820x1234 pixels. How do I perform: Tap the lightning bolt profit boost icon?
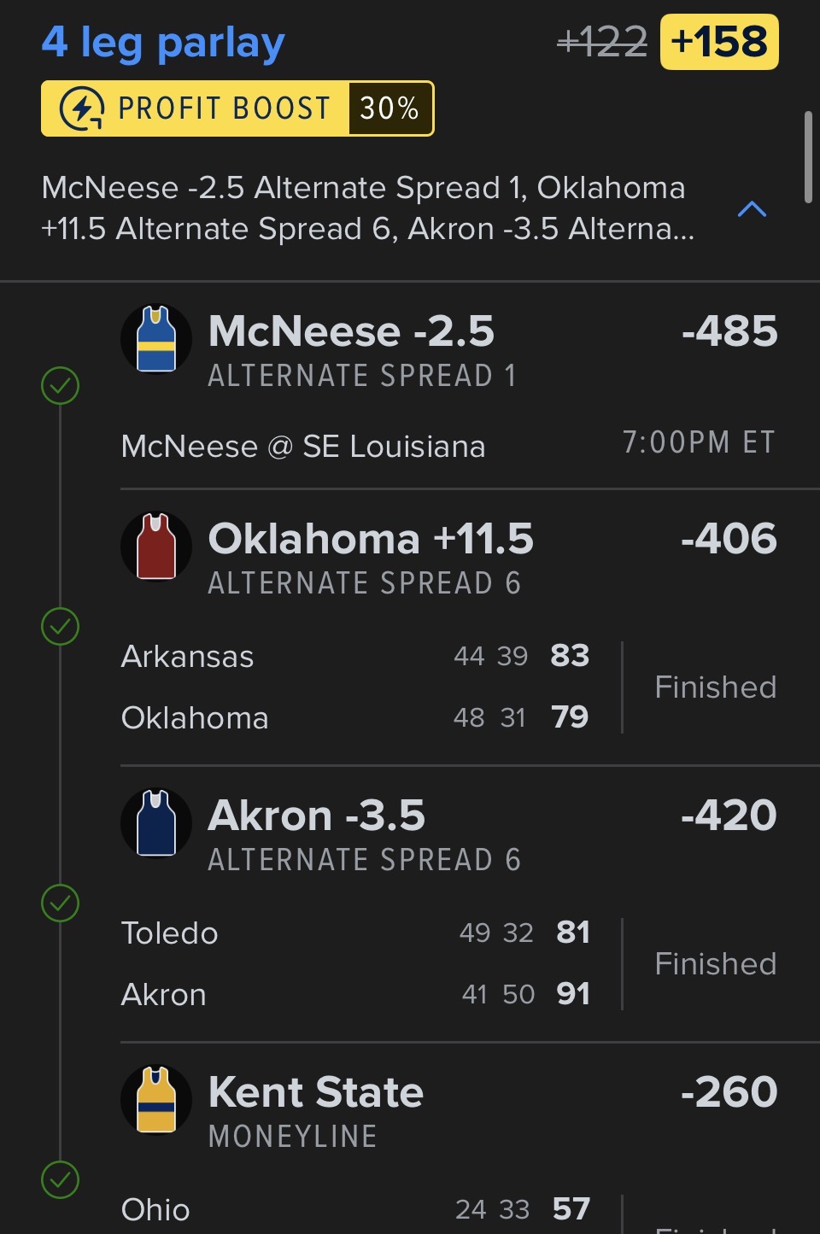click(x=82, y=108)
